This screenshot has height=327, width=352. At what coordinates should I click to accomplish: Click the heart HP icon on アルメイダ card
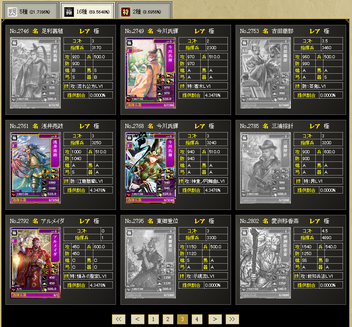point(14,289)
